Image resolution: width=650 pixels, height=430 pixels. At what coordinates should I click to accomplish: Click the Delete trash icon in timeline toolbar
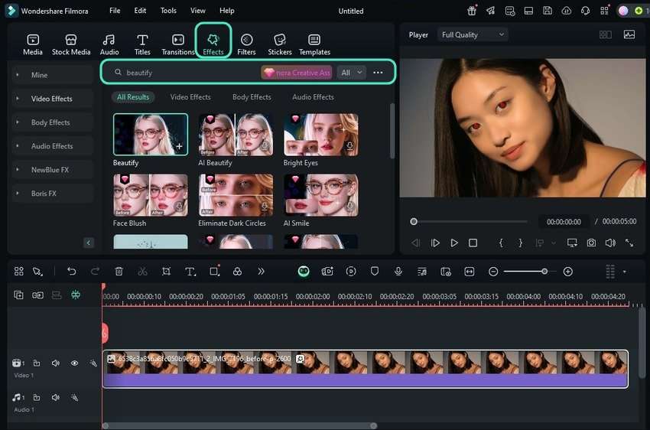pos(119,272)
